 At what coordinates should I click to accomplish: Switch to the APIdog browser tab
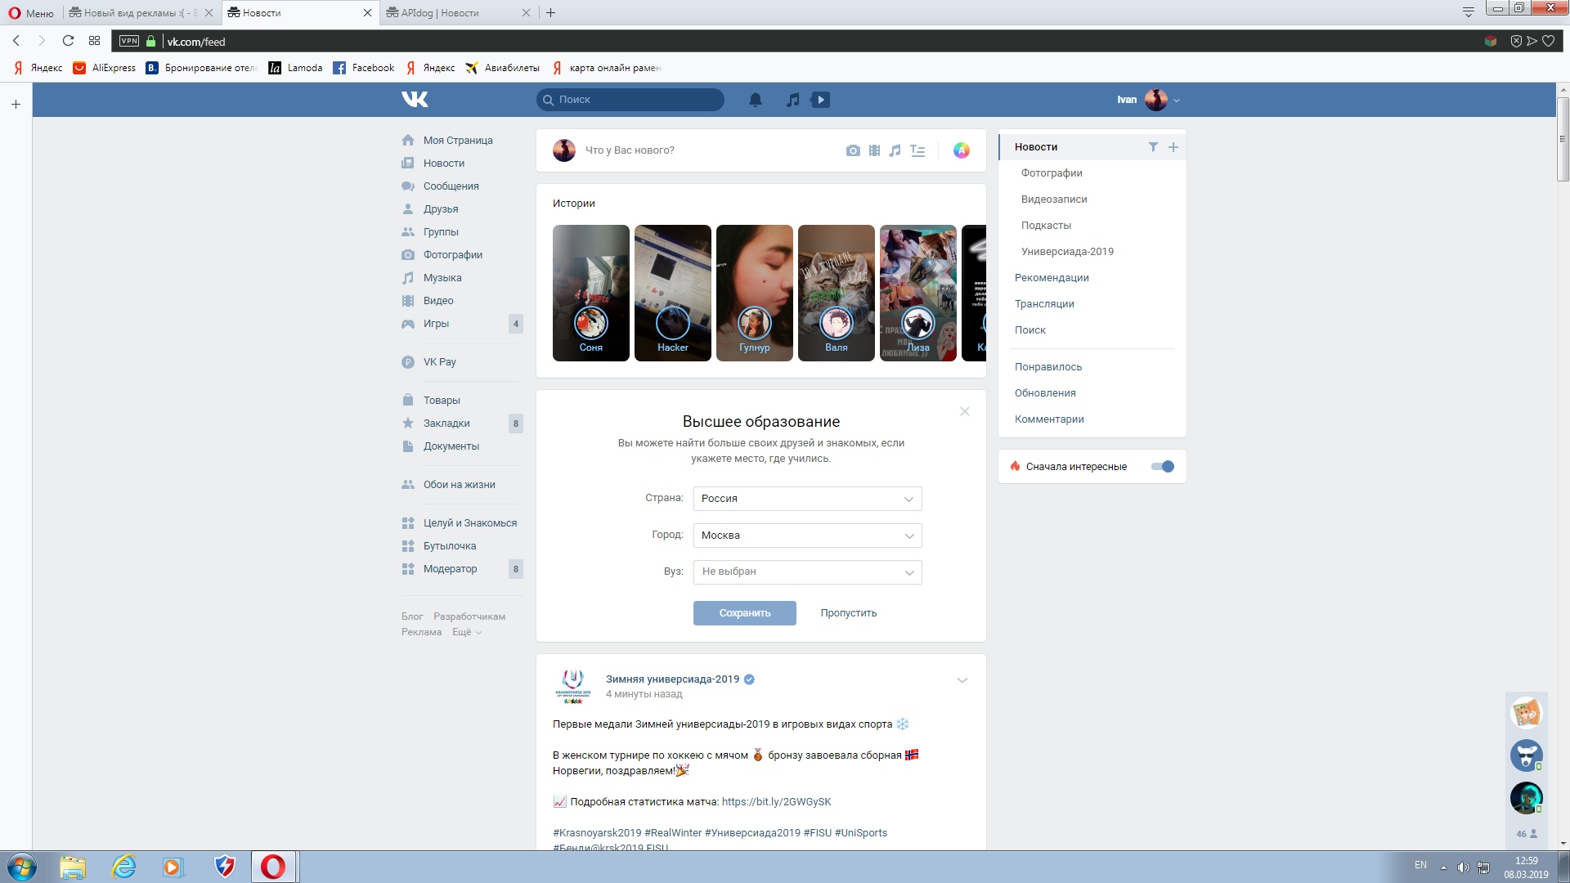[x=457, y=13]
